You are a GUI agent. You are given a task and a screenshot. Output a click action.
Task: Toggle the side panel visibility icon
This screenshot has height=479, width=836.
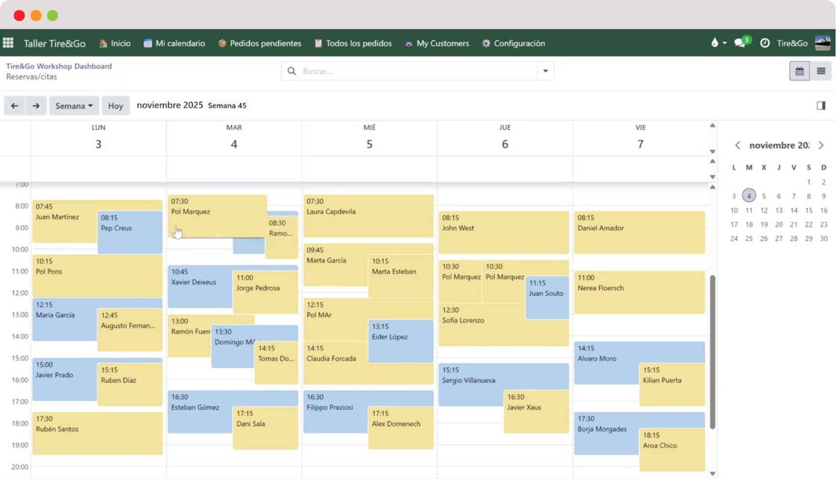[821, 106]
